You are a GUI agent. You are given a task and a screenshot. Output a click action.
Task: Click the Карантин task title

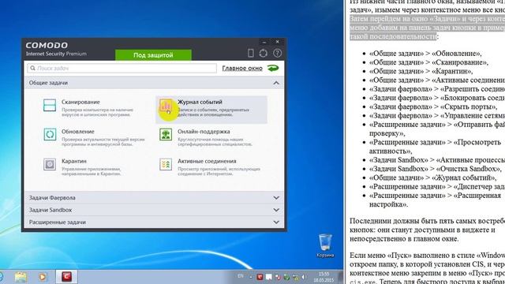(x=73, y=161)
